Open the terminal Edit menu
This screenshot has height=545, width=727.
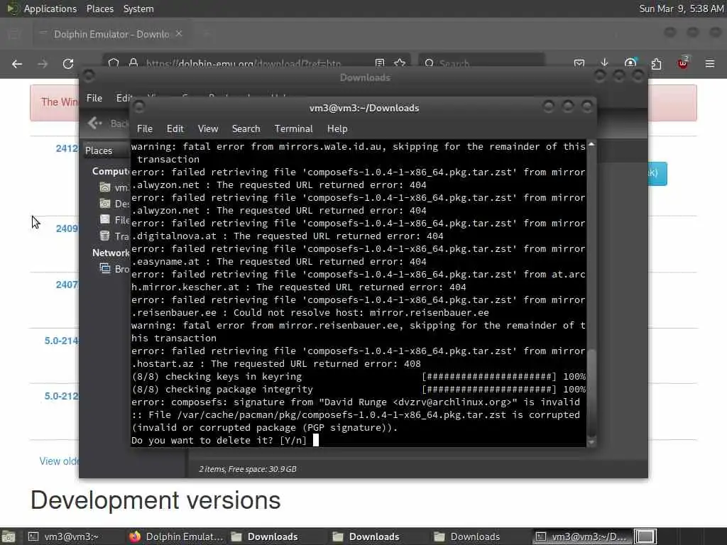[x=175, y=129]
